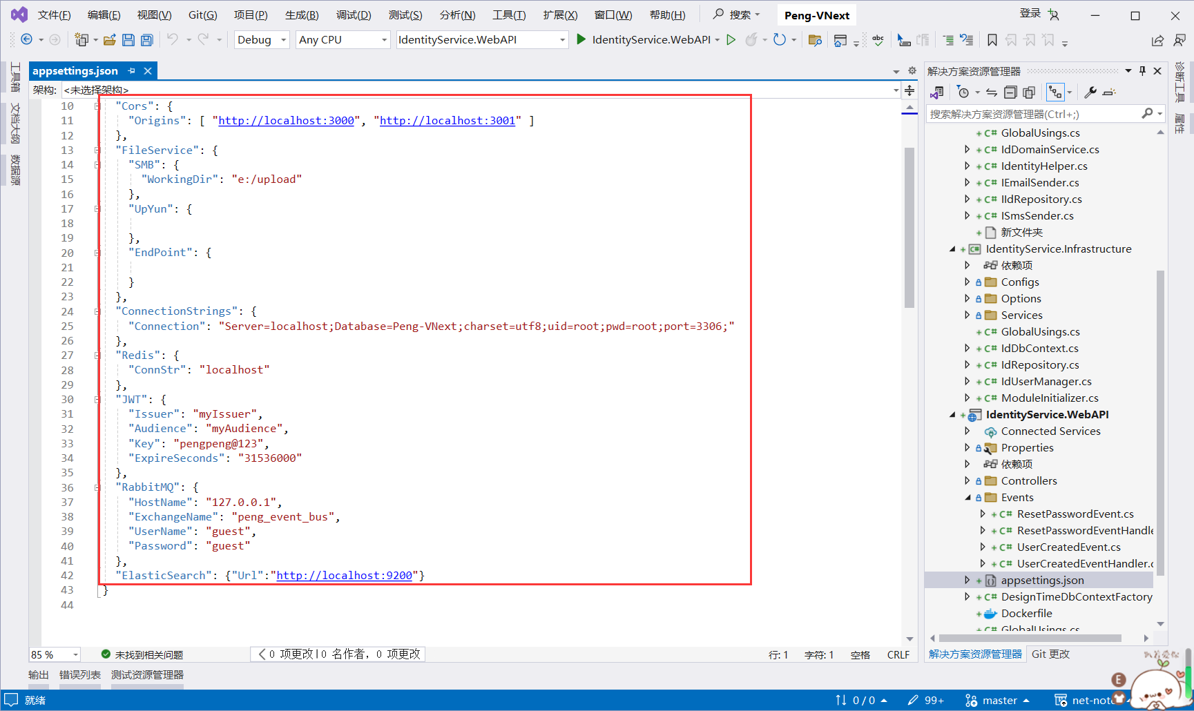1194x711 pixels.
Task: Select Dockerfile in Solution Explorer
Action: pos(1026,614)
